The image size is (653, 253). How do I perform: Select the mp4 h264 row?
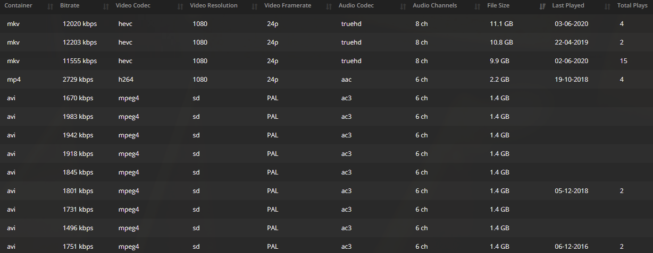326,80
